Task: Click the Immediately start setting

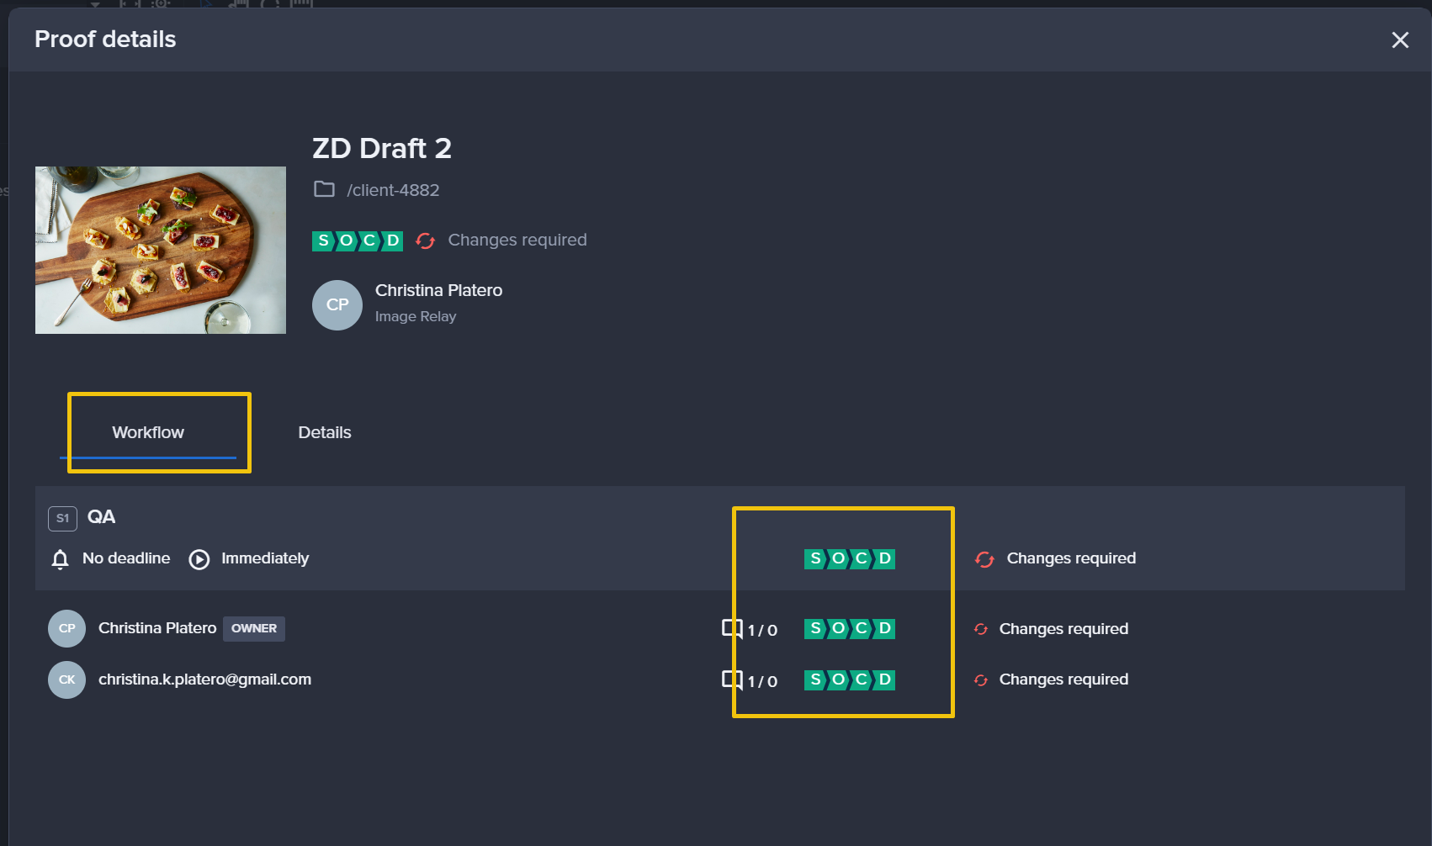Action: [x=265, y=558]
